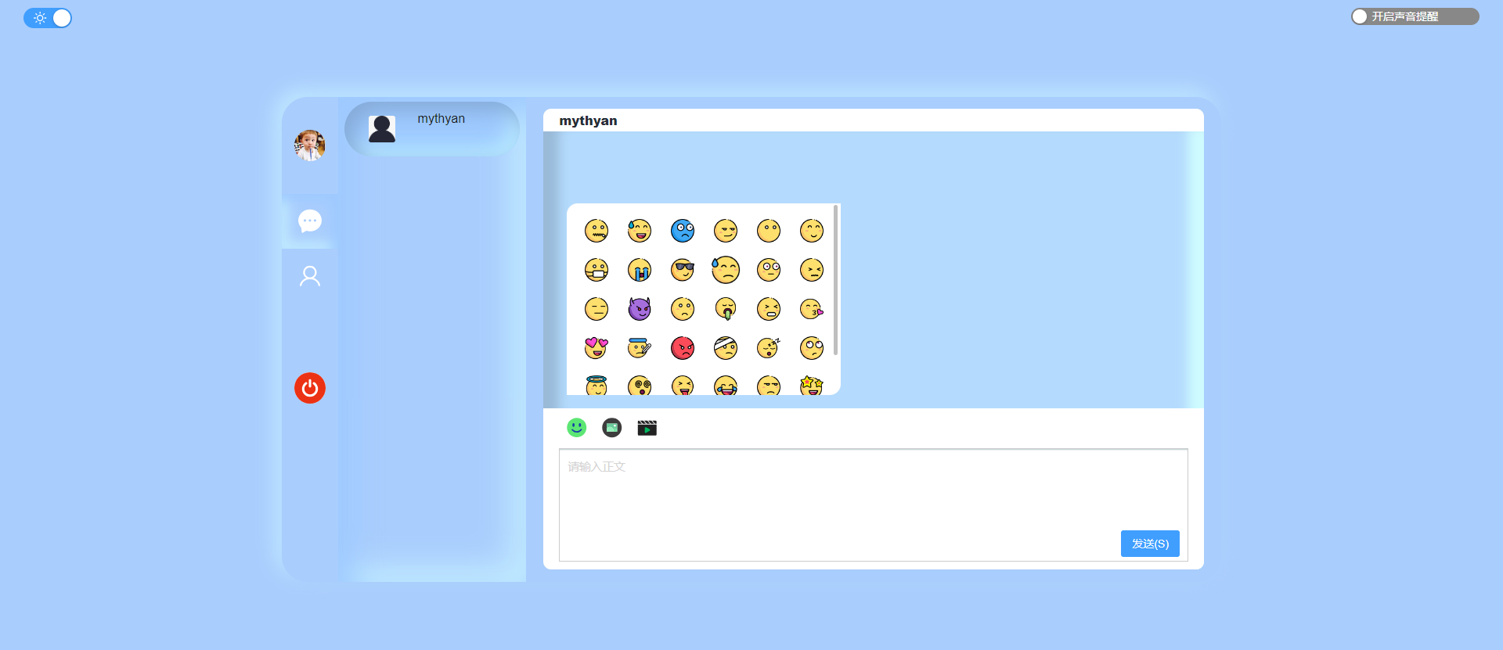This screenshot has height=650, width=1503.
Task: Click the baby photo profile avatar
Action: (310, 145)
